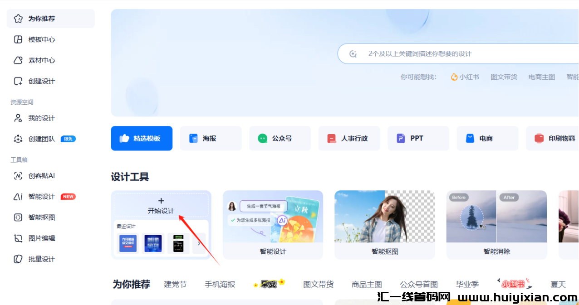The width and height of the screenshot is (579, 305).
Task: Open the third black recent design thumbnail
Action: pos(178,243)
